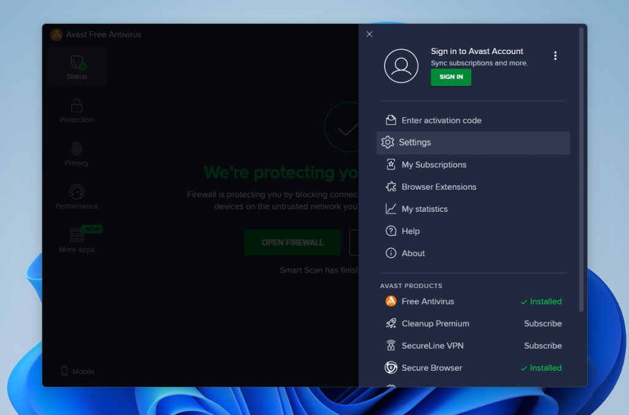Open the three-dot overflow menu
Screen dimensions: 629x415
555,55
